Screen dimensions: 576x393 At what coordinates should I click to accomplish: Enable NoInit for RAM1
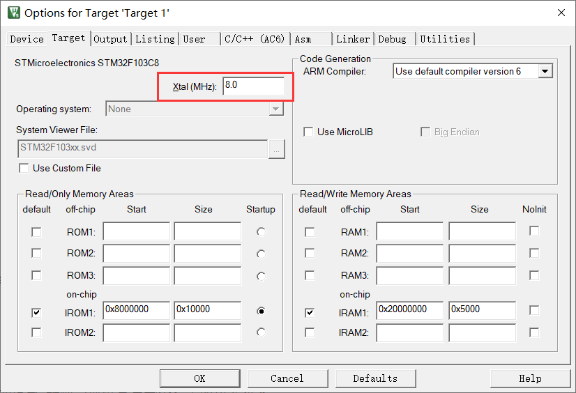click(534, 231)
